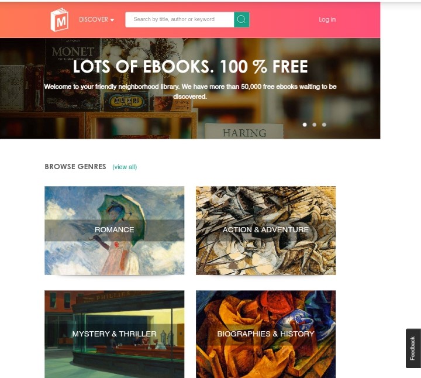Click the green magnifier search button
The height and width of the screenshot is (378, 421).
tap(241, 19)
